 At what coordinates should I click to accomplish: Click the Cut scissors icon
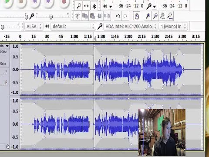tap(77, 16)
